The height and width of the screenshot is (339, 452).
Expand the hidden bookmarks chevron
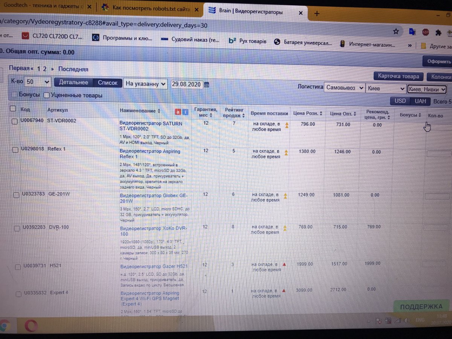coord(410,45)
